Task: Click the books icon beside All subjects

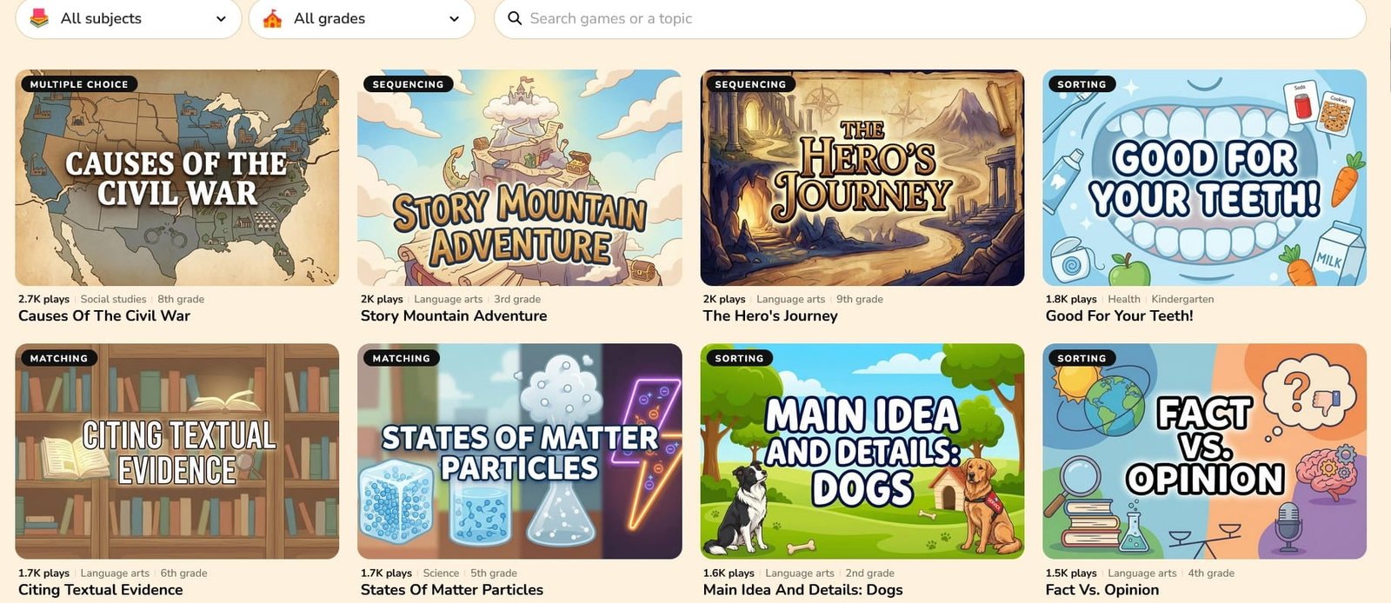Action: (39, 18)
